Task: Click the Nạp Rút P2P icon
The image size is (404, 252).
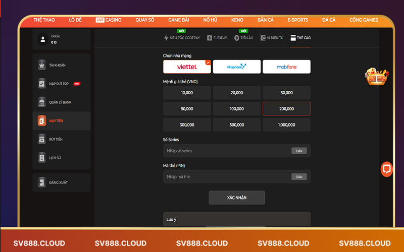Action: (42, 84)
